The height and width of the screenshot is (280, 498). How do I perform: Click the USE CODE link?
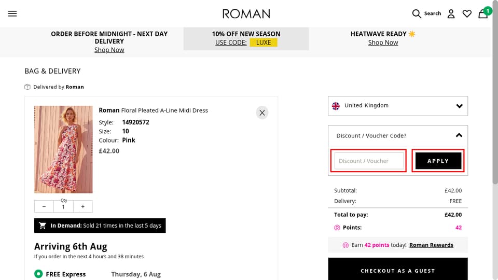click(231, 43)
